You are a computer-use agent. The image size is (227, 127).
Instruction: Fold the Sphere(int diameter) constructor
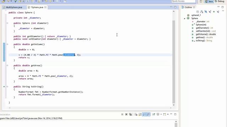tap(7, 23)
